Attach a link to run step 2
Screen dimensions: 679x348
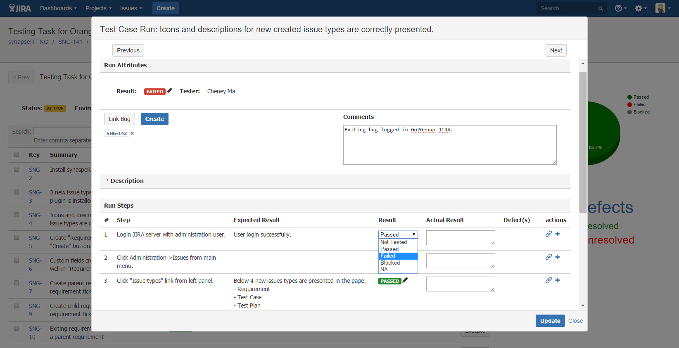pos(548,257)
